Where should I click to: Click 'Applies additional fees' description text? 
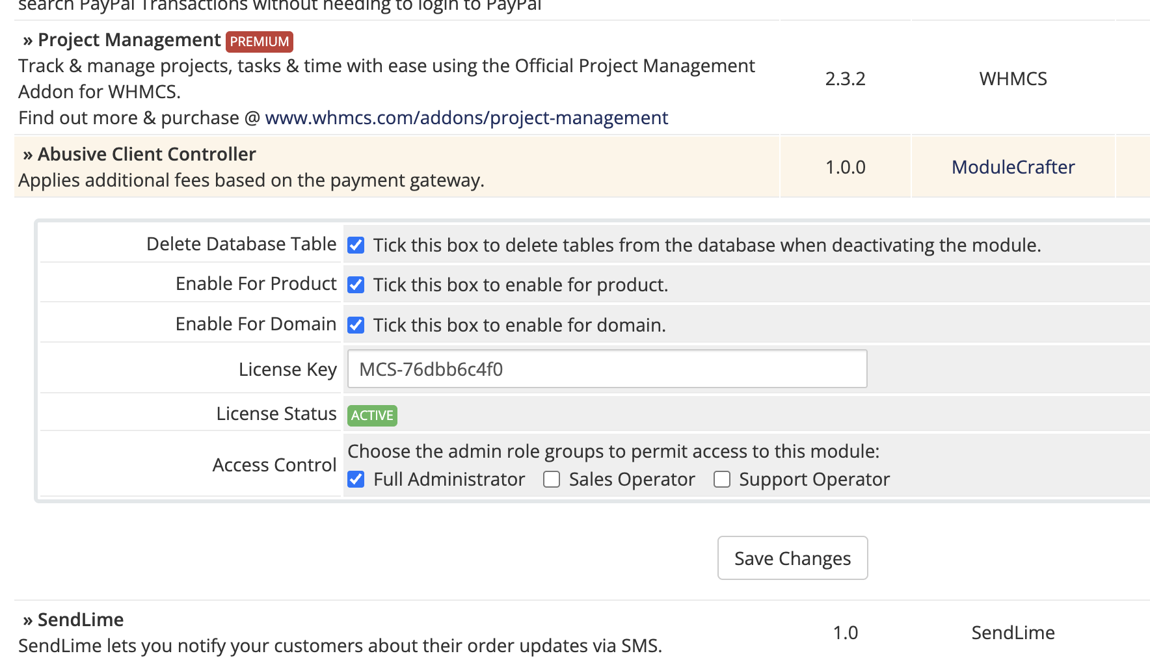pyautogui.click(x=251, y=180)
